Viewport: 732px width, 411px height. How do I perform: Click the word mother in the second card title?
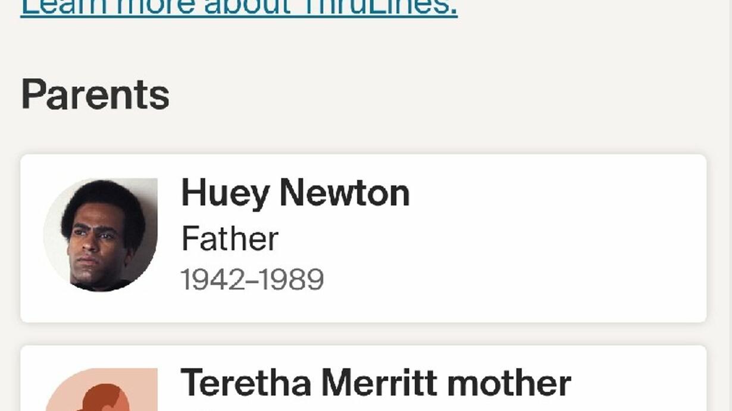(x=509, y=382)
